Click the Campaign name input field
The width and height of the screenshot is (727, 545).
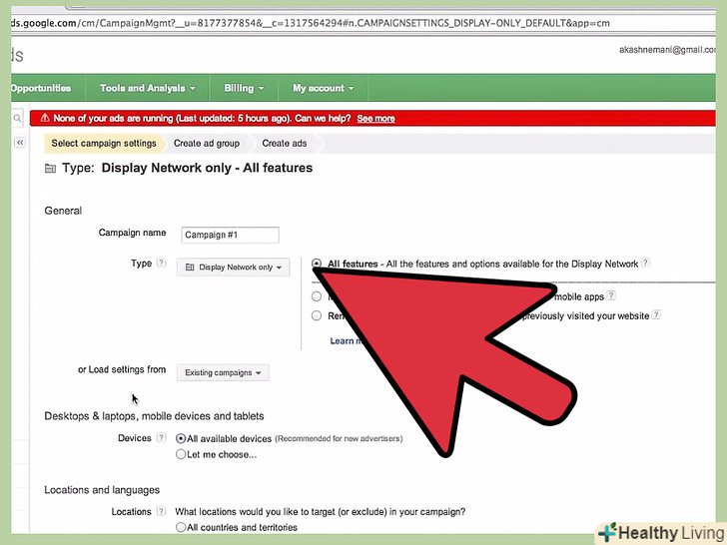[x=230, y=235]
